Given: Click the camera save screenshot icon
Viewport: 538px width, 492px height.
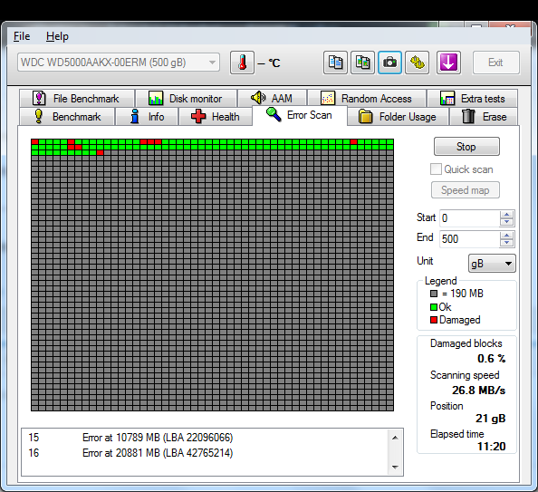Looking at the screenshot, I should [x=389, y=63].
